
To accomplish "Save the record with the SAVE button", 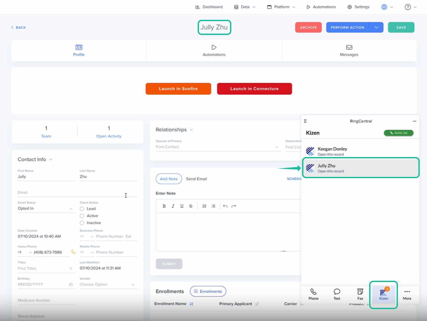I will [x=401, y=27].
